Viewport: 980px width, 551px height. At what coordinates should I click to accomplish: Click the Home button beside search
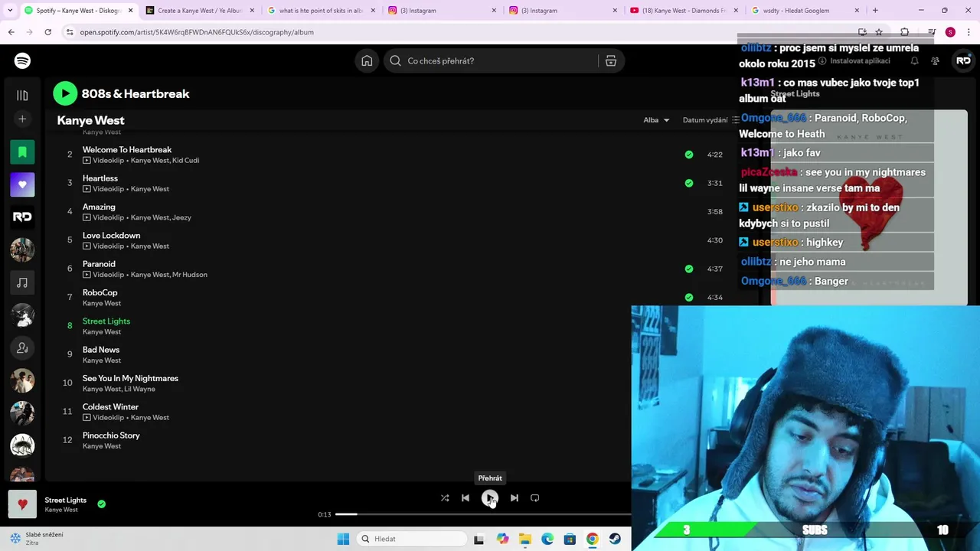tap(367, 60)
